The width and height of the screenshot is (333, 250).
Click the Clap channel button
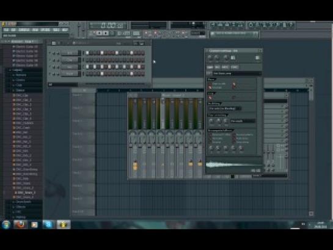70,60
